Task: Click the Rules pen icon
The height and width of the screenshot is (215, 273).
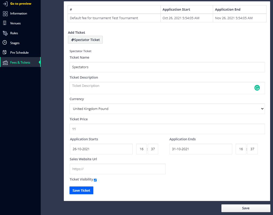Action: pyautogui.click(x=5, y=33)
